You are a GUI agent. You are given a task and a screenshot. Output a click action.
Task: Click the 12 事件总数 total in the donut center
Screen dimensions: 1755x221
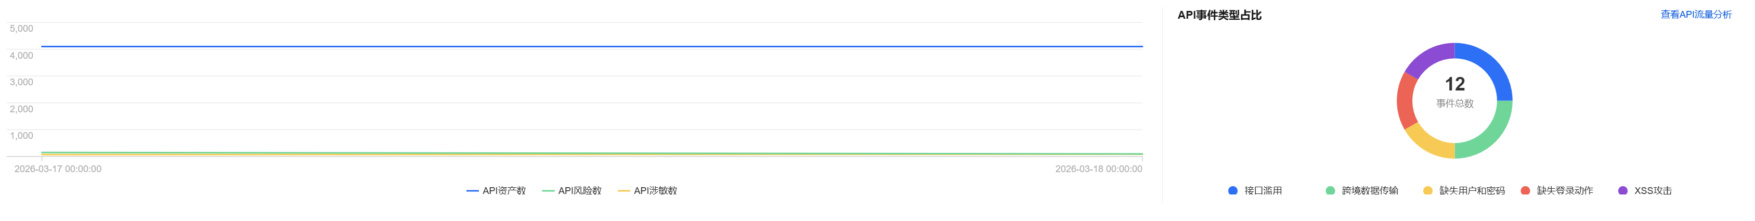coord(1454,92)
